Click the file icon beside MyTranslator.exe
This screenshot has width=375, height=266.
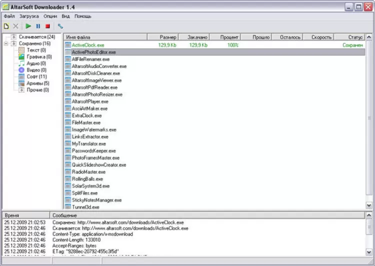click(68, 144)
